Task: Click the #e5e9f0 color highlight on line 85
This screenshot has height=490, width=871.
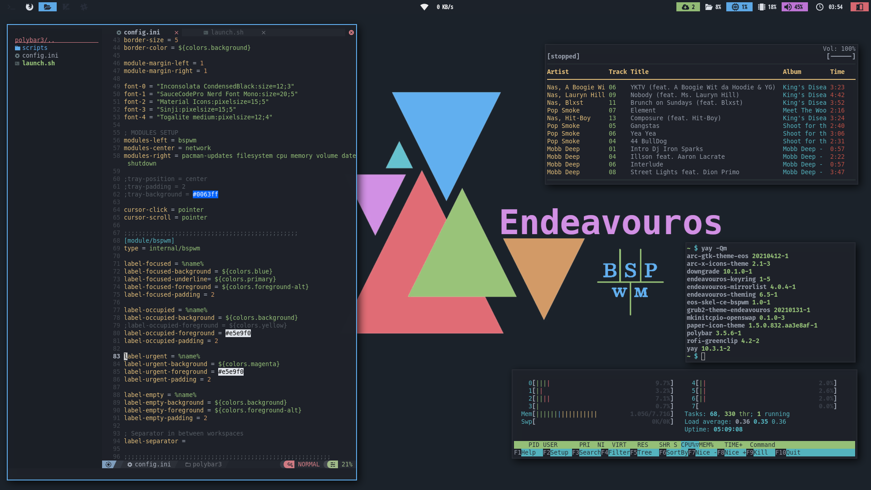Action: click(231, 372)
